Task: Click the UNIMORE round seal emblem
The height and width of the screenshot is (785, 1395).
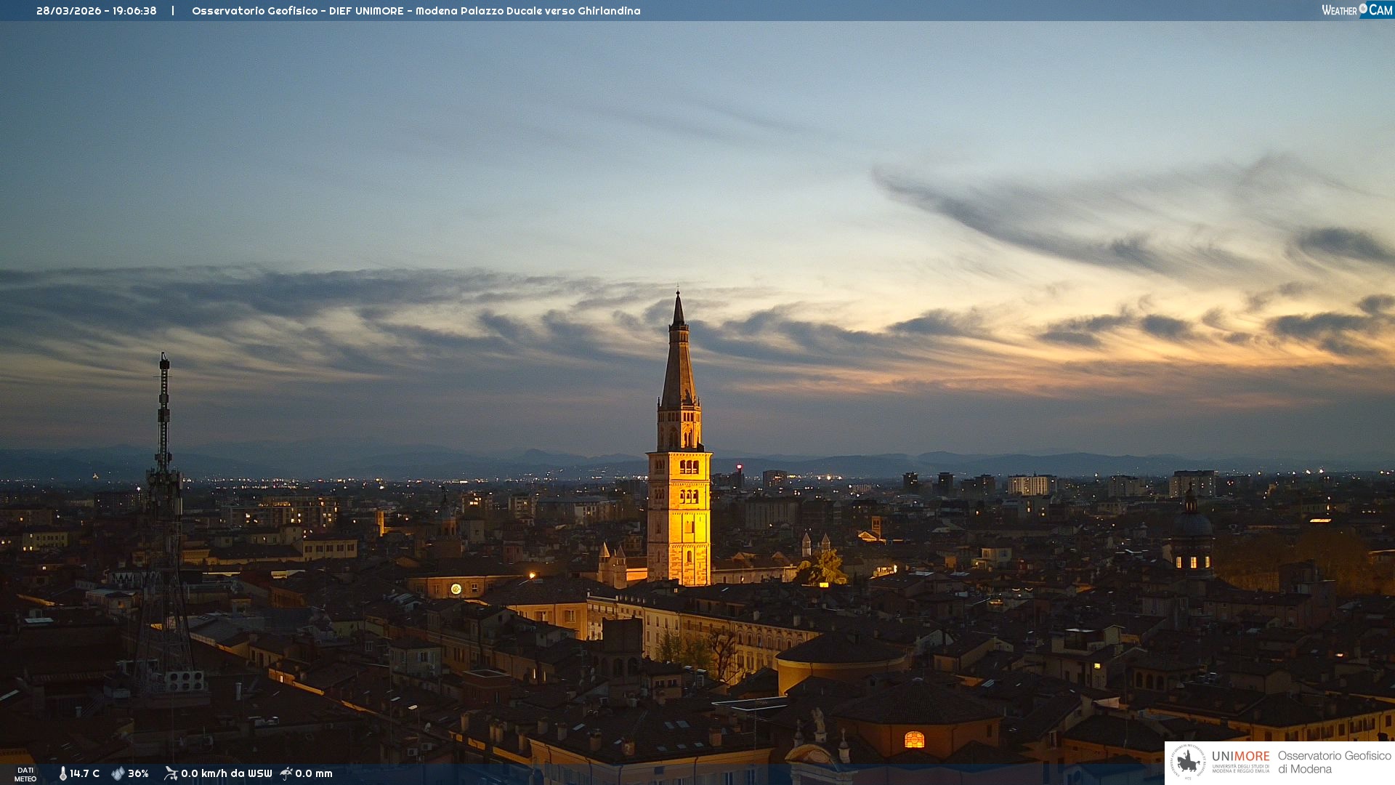Action: click(1188, 762)
